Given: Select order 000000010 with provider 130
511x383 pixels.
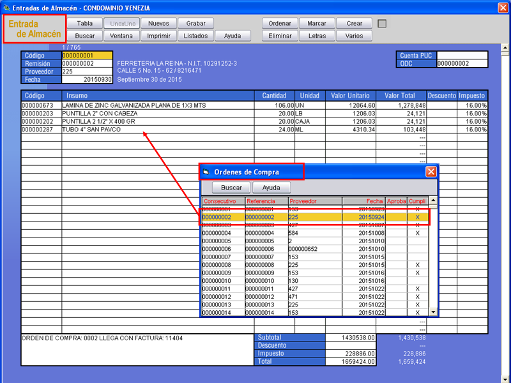Looking at the screenshot, I should point(315,281).
